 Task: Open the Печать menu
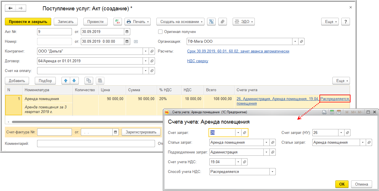coord(138,22)
